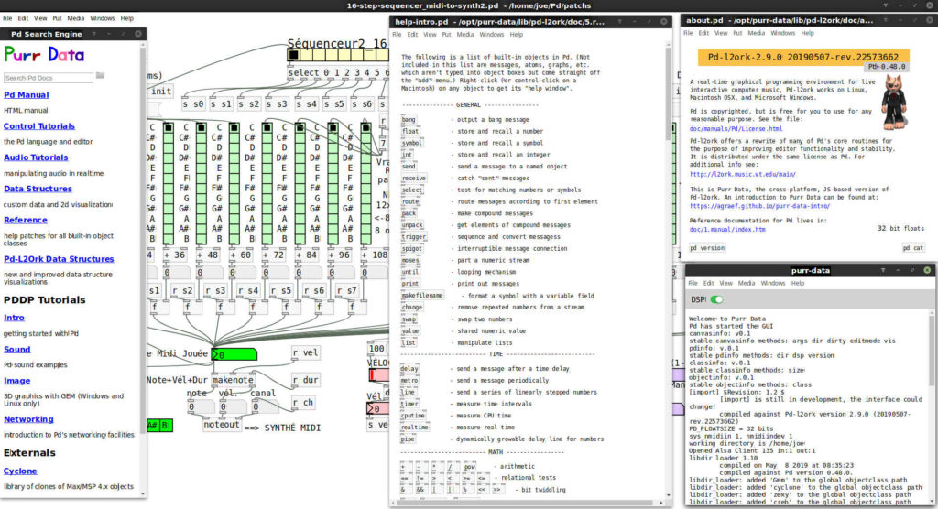Click the trigger object in help-intro.pd
The image size is (938, 509).
414,237
